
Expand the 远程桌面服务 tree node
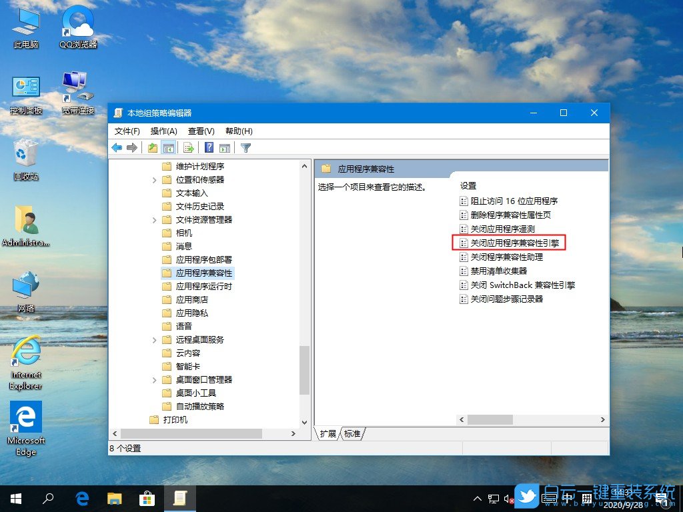tap(155, 339)
